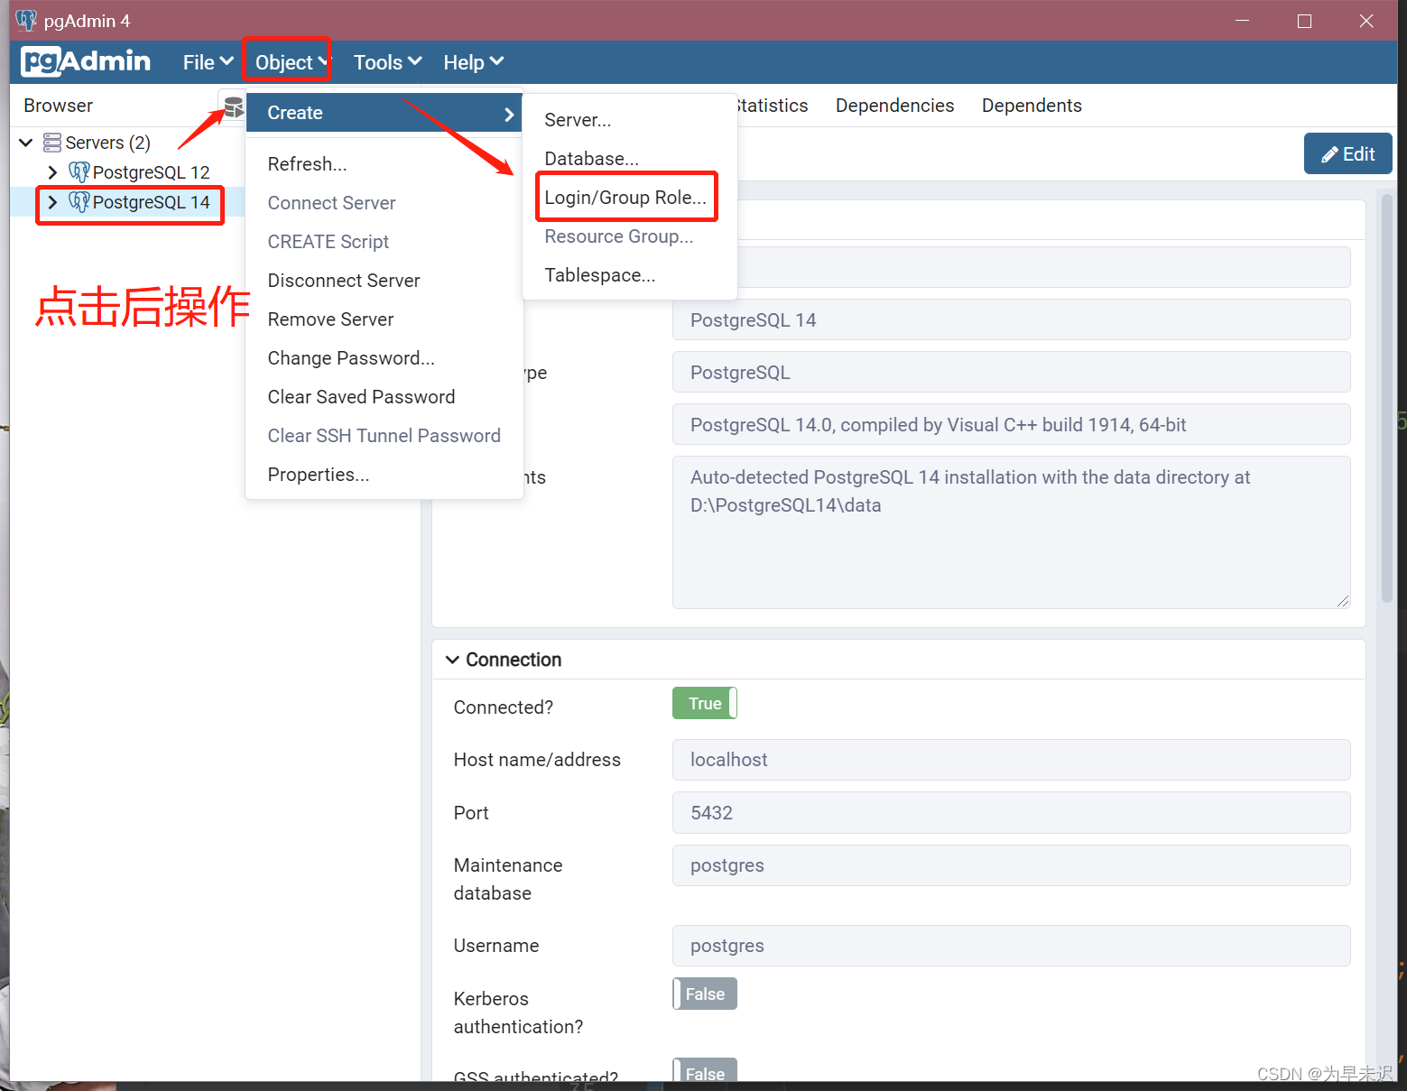1407x1091 pixels.
Task: Select Clear SSH Tunnel Password entry
Action: (x=384, y=436)
